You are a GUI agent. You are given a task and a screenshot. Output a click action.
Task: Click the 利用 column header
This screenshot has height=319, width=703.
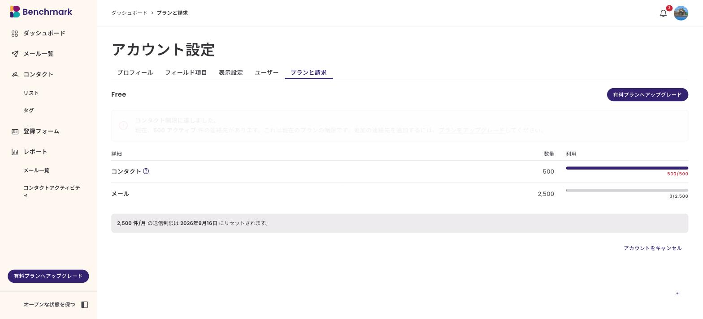point(571,154)
